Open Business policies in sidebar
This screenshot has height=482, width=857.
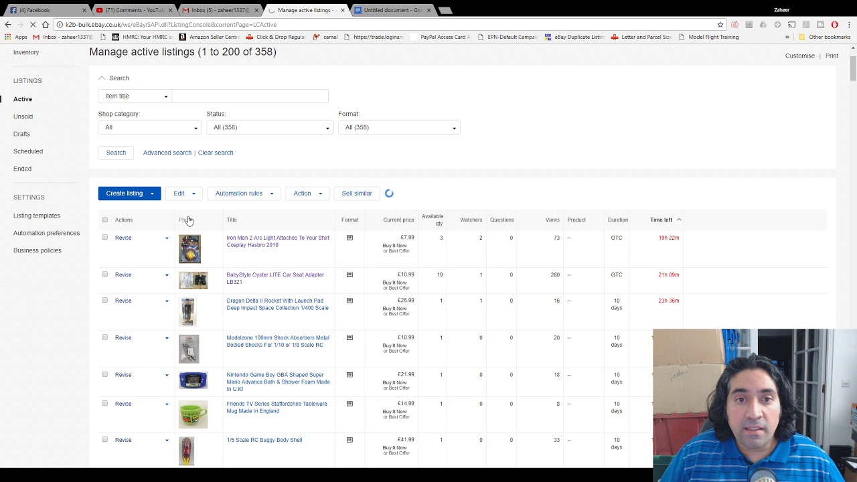point(37,250)
